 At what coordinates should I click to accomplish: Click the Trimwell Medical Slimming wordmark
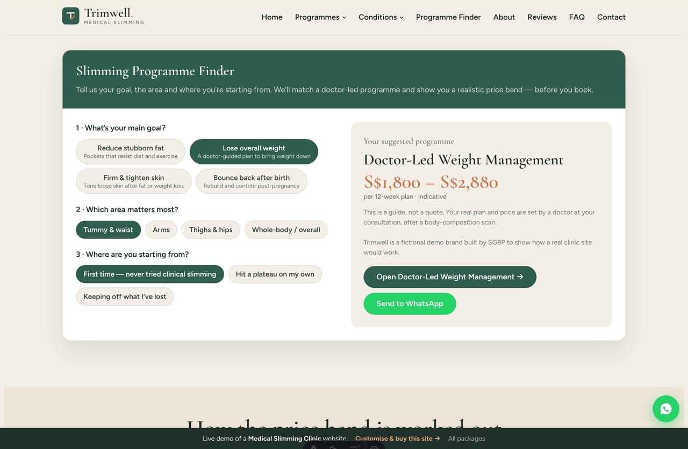114,16
